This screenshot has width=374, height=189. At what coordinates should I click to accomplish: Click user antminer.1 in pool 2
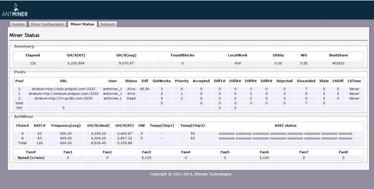112,98
